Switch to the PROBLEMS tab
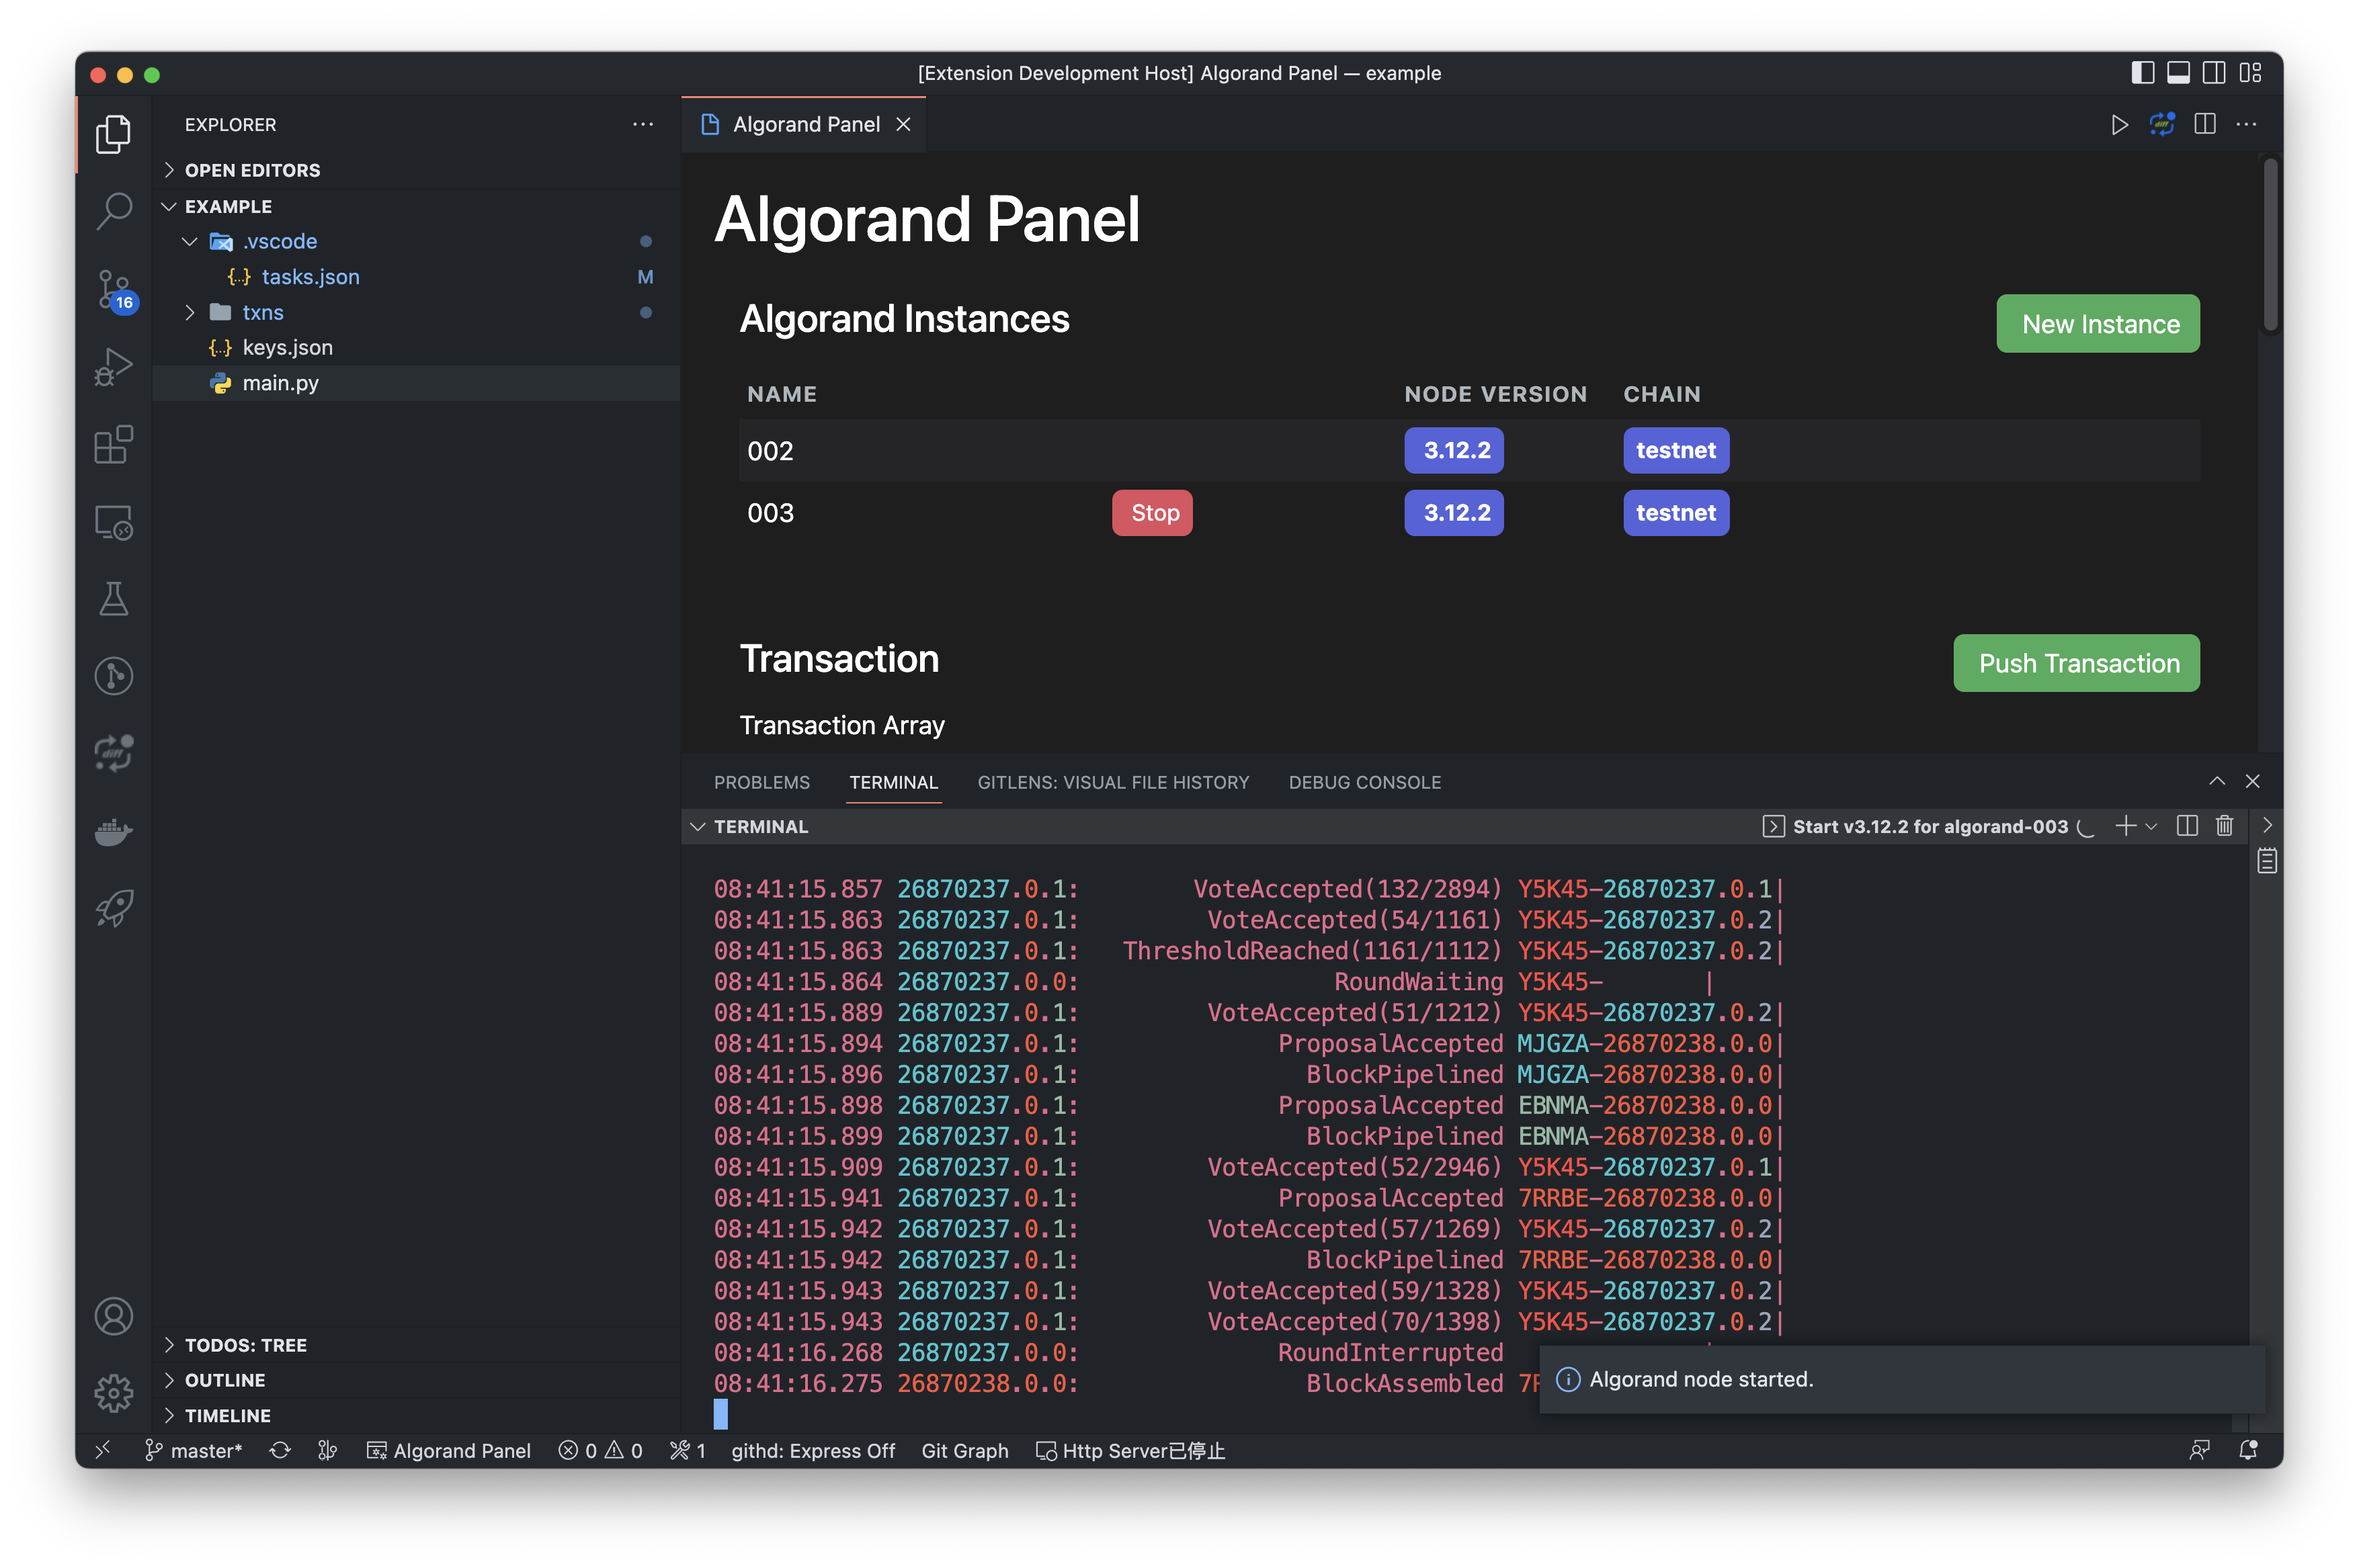The width and height of the screenshot is (2359, 1568). pyautogui.click(x=761, y=783)
